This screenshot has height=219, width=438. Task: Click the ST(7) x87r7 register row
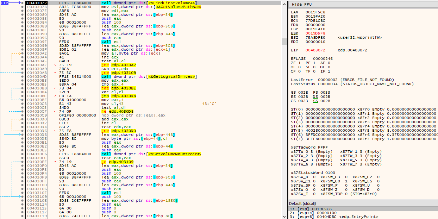tap(364, 139)
